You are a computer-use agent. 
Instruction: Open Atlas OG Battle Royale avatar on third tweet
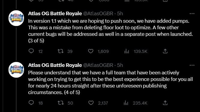click(16, 18)
